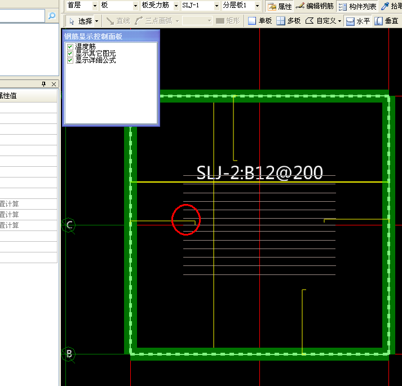Image resolution: width=402 pixels, height=386 pixels.
Task: Select the 直线 line drawing tool
Action: point(118,21)
